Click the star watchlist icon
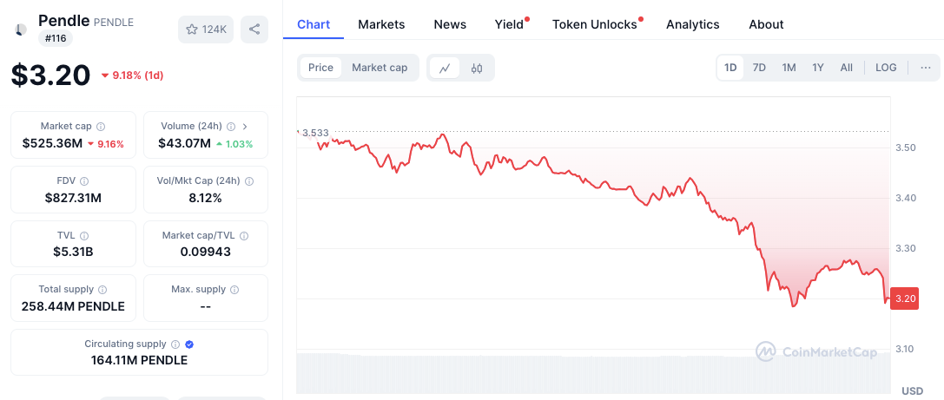This screenshot has height=400, width=944. [x=192, y=30]
